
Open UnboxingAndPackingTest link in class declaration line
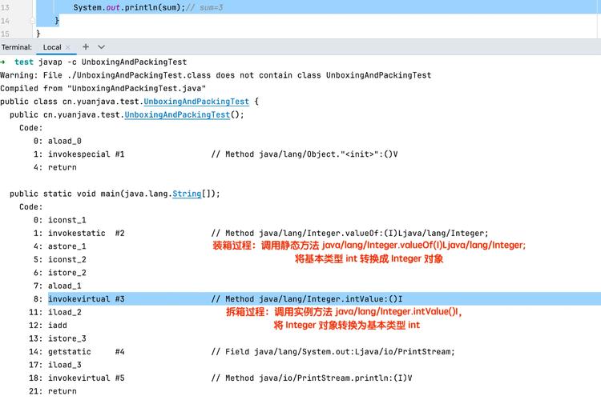(x=196, y=102)
